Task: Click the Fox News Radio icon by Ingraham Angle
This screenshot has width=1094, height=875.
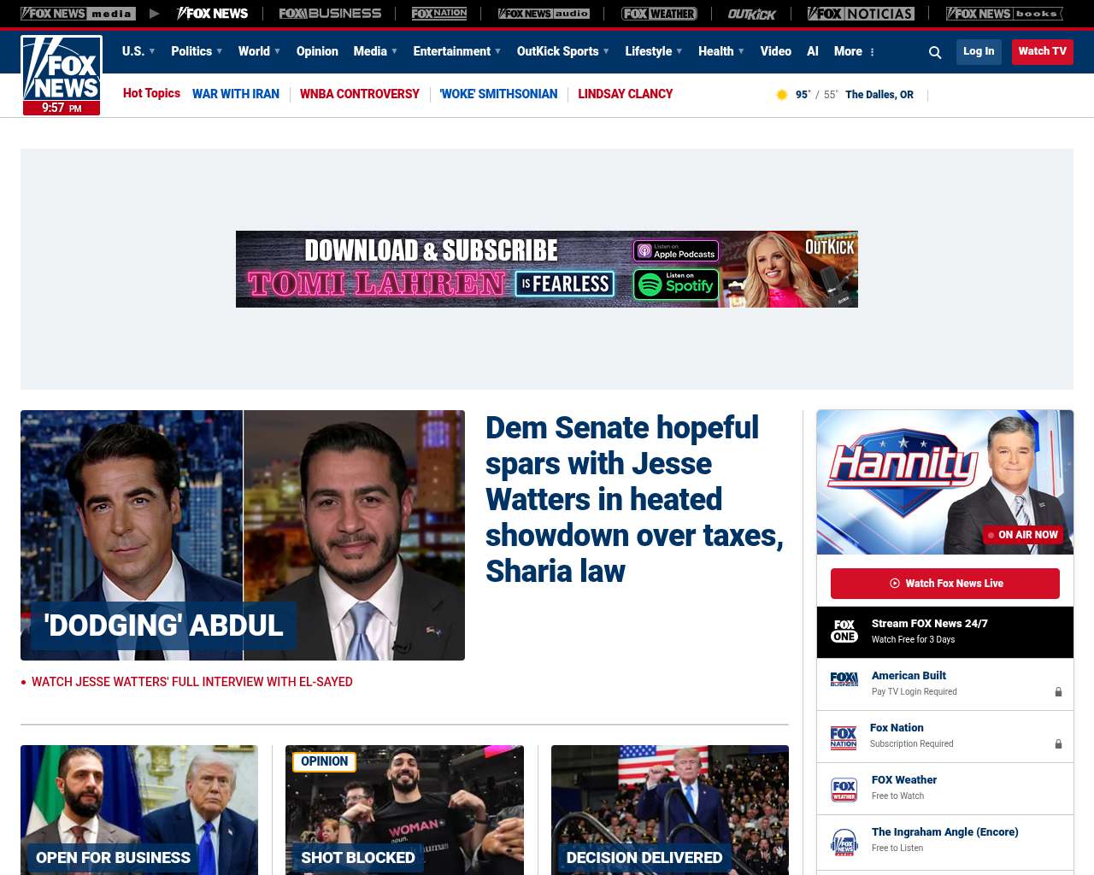Action: tap(844, 842)
